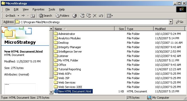
Task: Open the File menu
Action: (x=8, y=9)
